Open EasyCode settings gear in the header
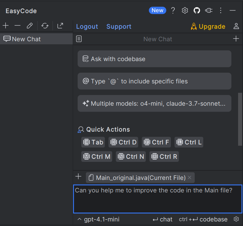 tap(185, 10)
